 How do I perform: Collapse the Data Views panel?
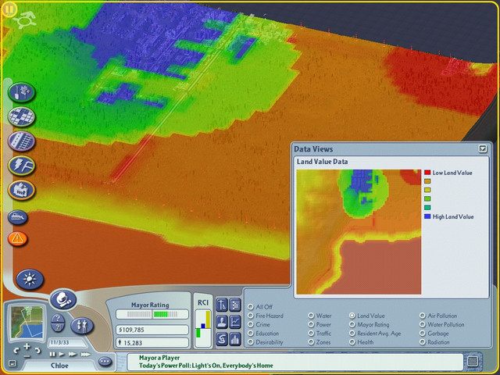(483, 148)
